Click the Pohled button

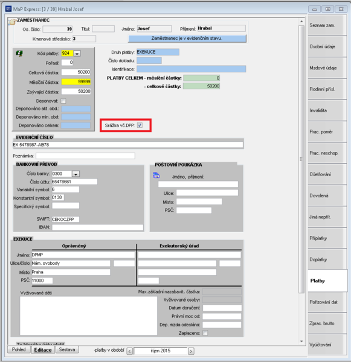19,349
